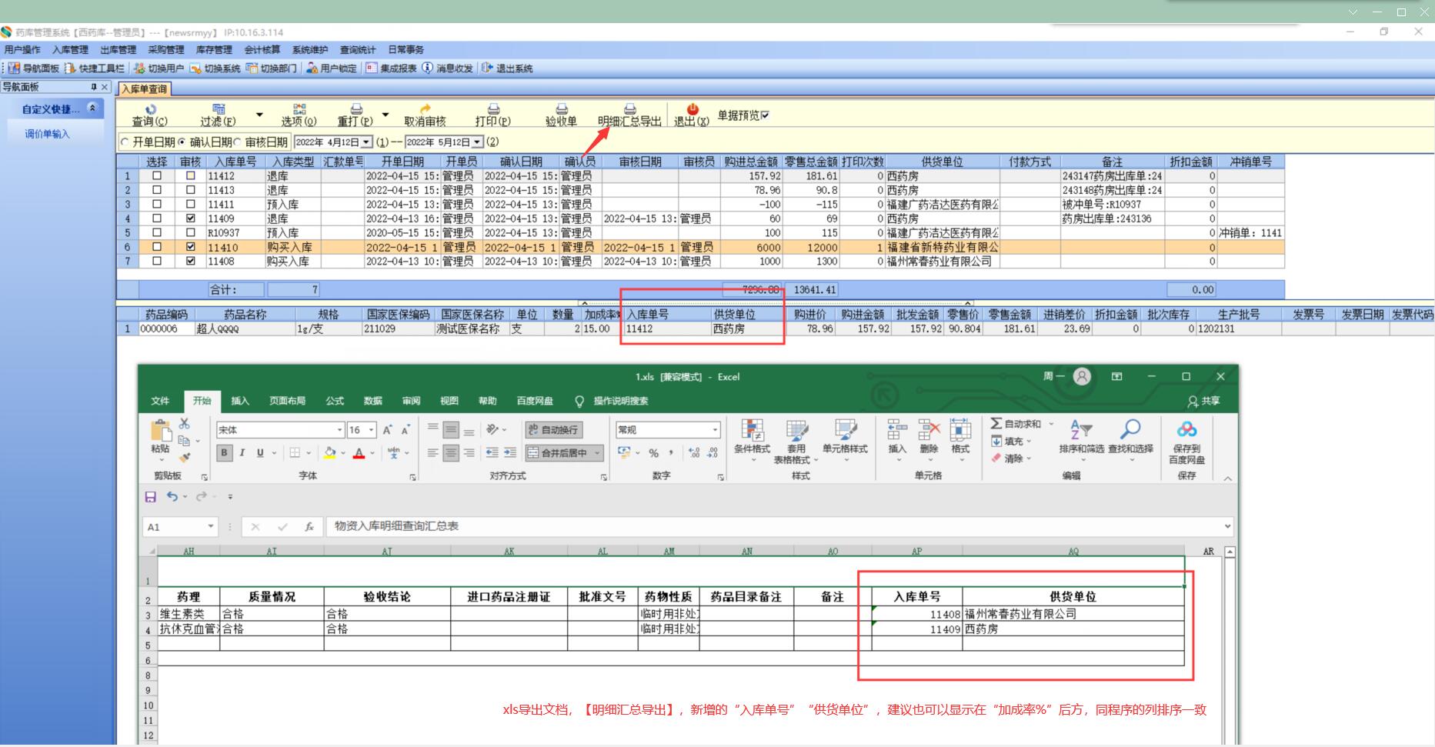Viewport: 1435px width, 747px height.
Task: Switch to the Excel 公式 ribbon tab
Action: tap(335, 401)
